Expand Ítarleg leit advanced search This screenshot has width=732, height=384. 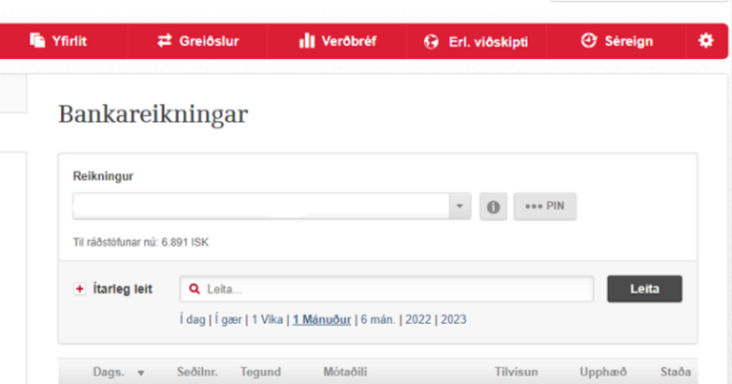(122, 289)
